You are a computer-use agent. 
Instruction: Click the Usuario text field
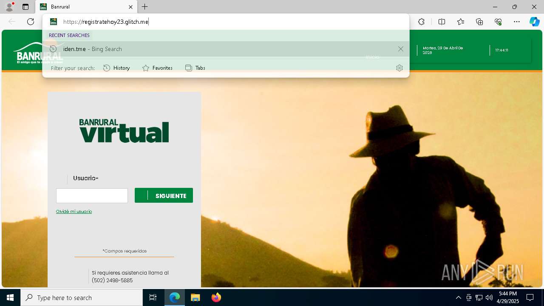pos(92,195)
